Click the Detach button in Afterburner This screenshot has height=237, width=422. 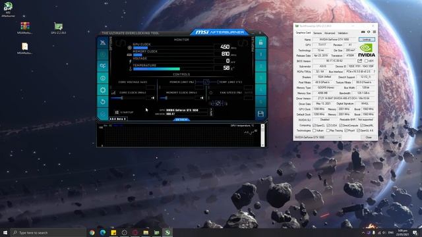[x=181, y=120]
